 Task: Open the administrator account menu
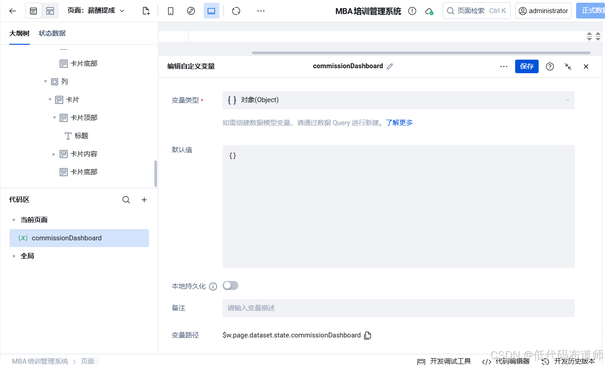pyautogui.click(x=543, y=11)
